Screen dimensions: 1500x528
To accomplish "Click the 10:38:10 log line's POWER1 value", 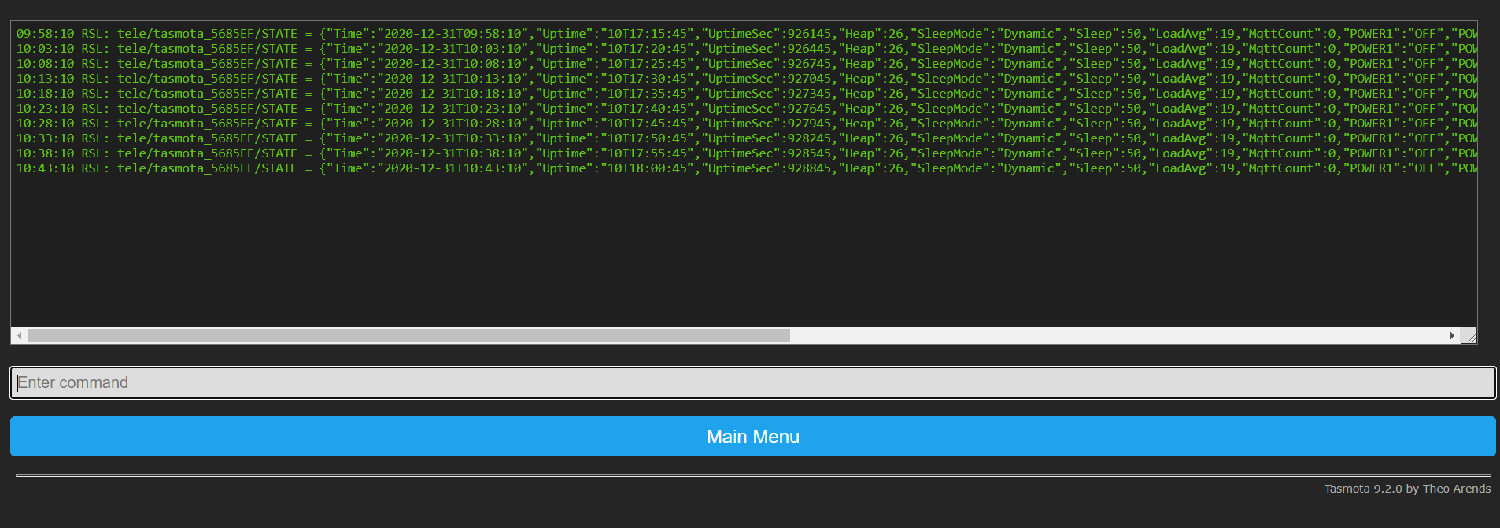I will click(x=1425, y=153).
